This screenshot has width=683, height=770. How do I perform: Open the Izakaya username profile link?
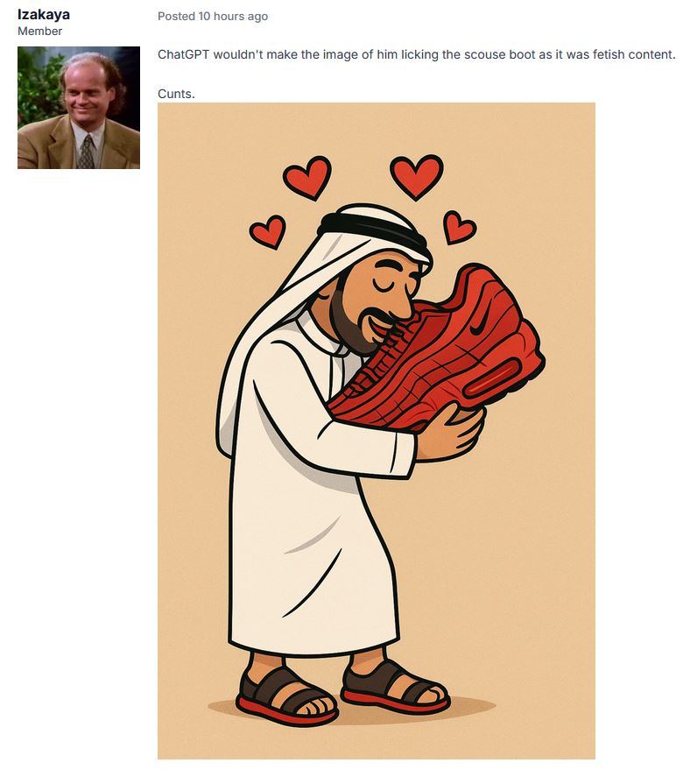coord(44,14)
